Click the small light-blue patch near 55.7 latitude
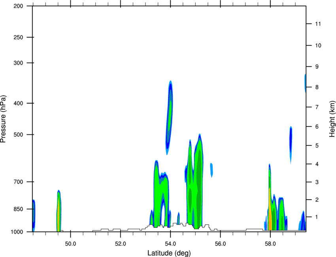The height and width of the screenshot is (257, 336). (211, 170)
